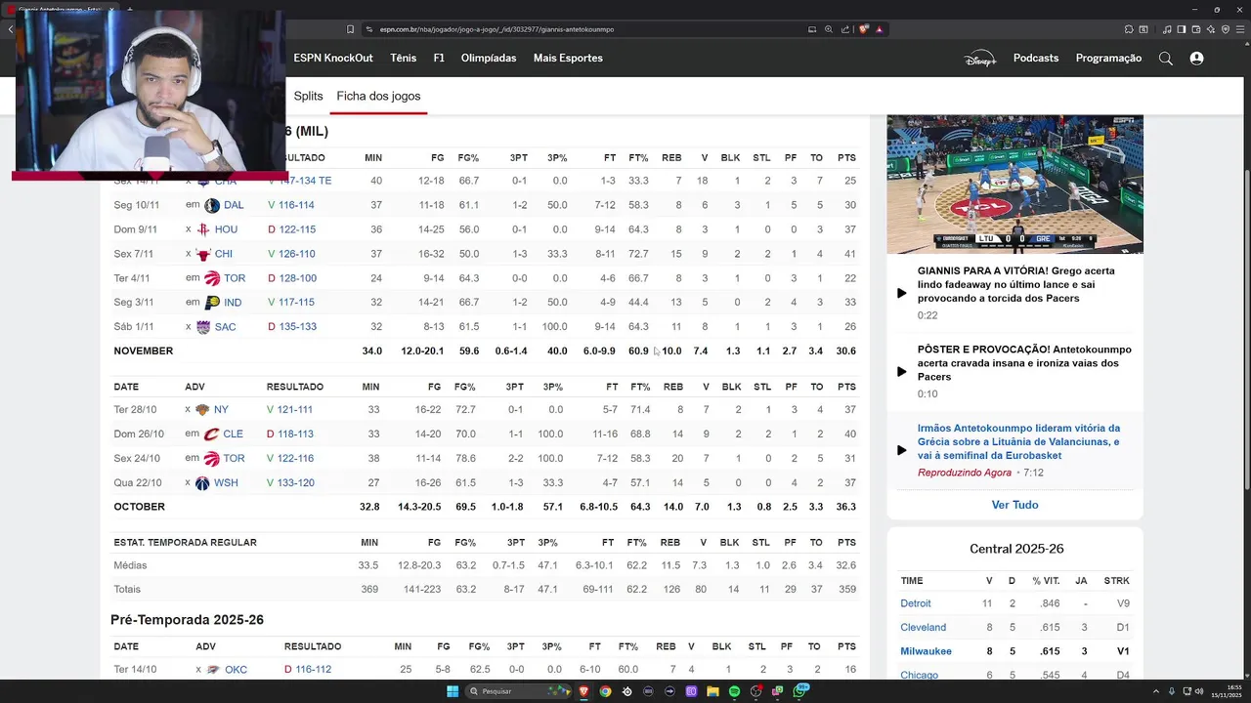Open the Programação header link
Viewport: 1251px width, 703px height.
pos(1108,59)
